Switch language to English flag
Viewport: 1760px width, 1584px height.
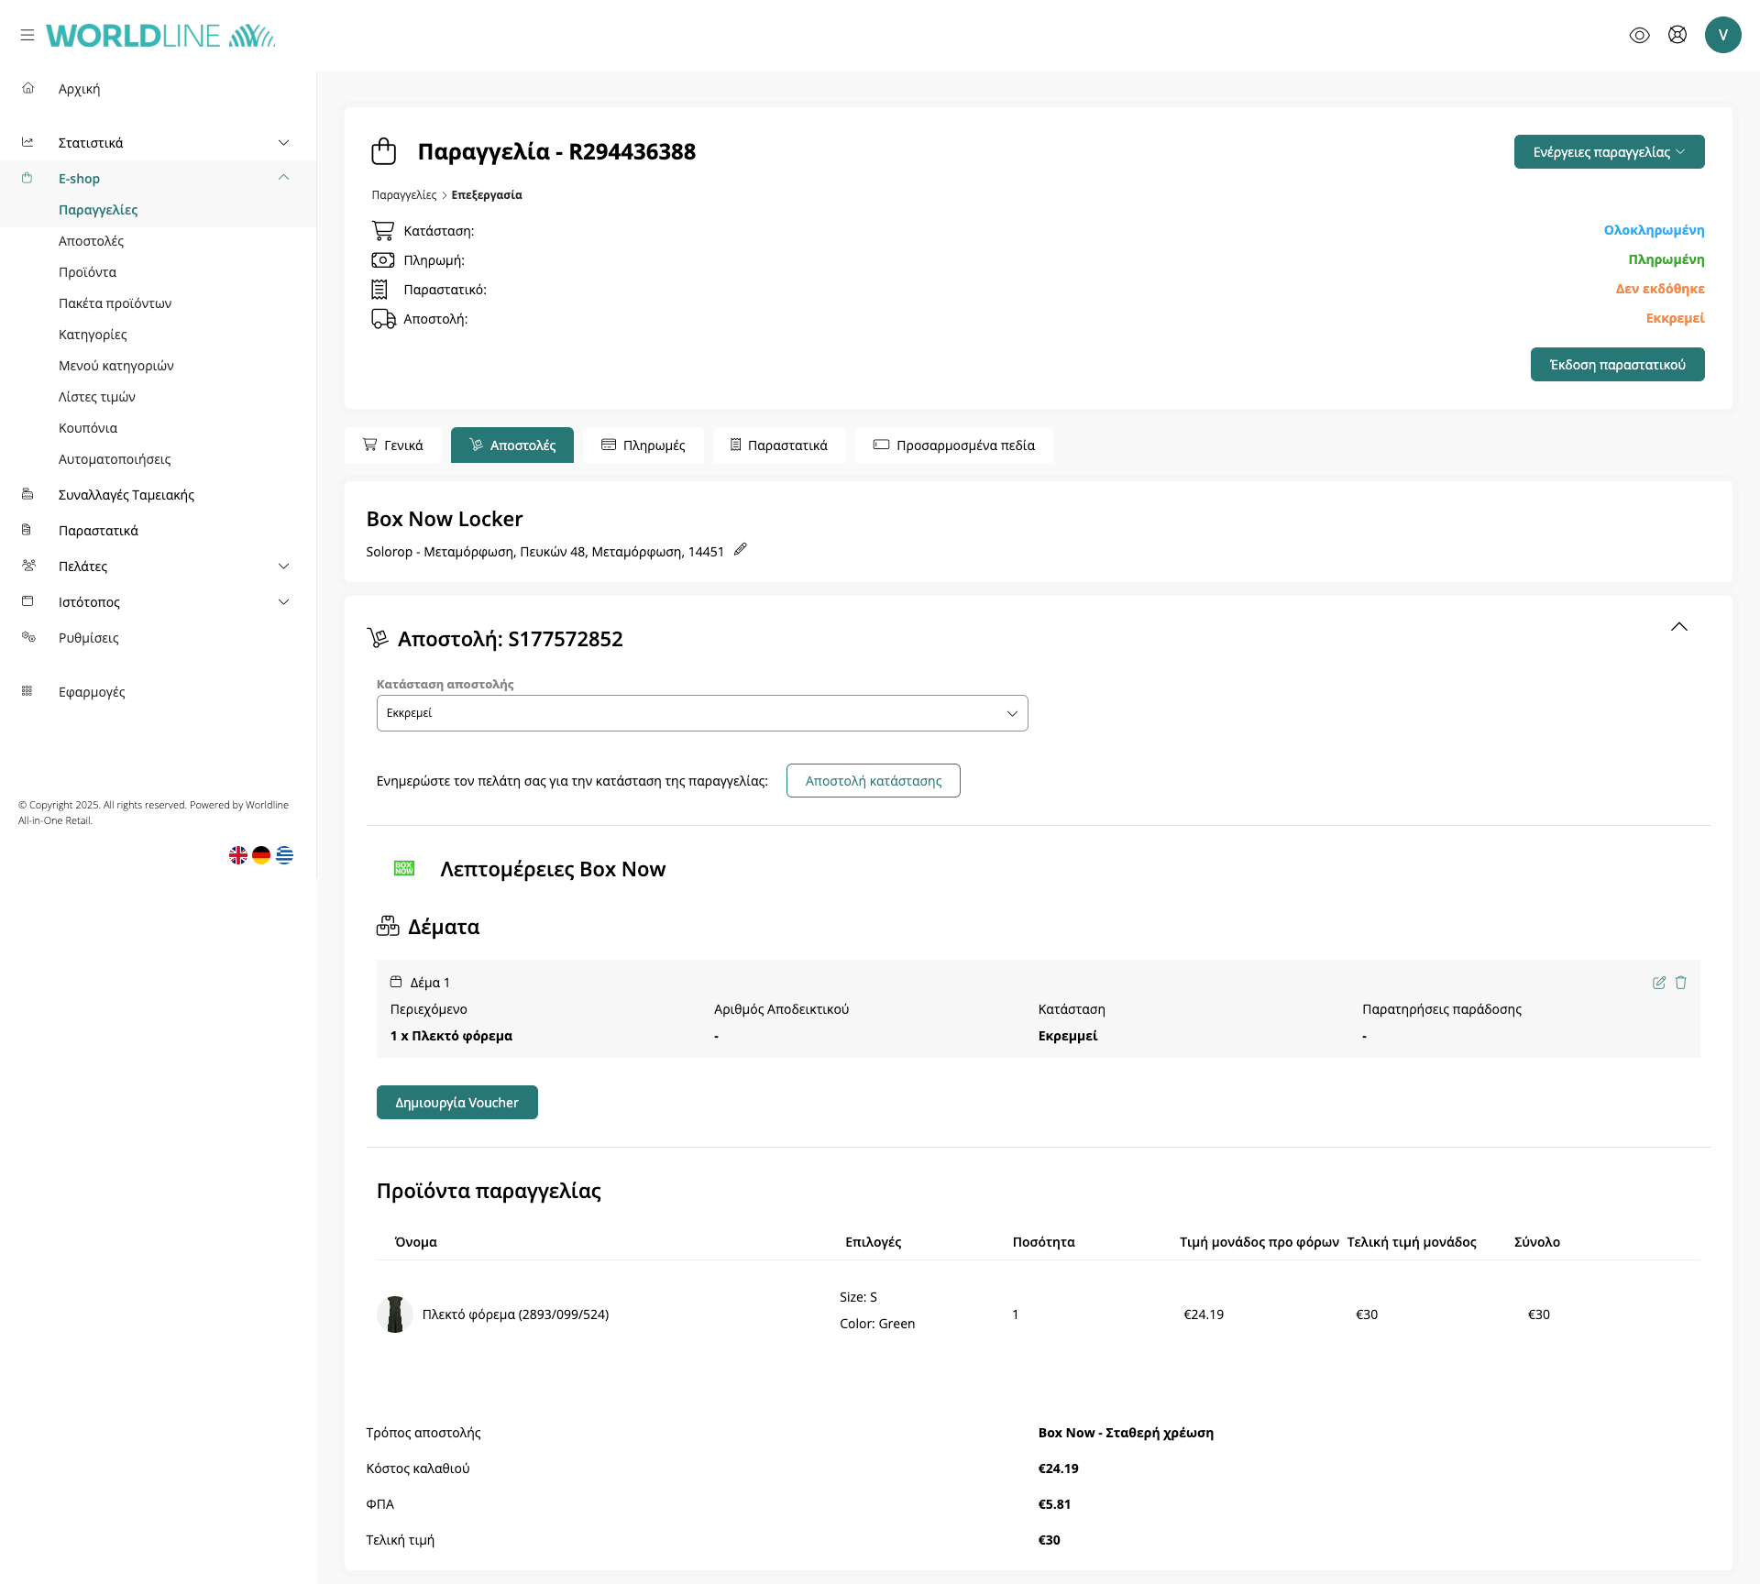pos(238,855)
